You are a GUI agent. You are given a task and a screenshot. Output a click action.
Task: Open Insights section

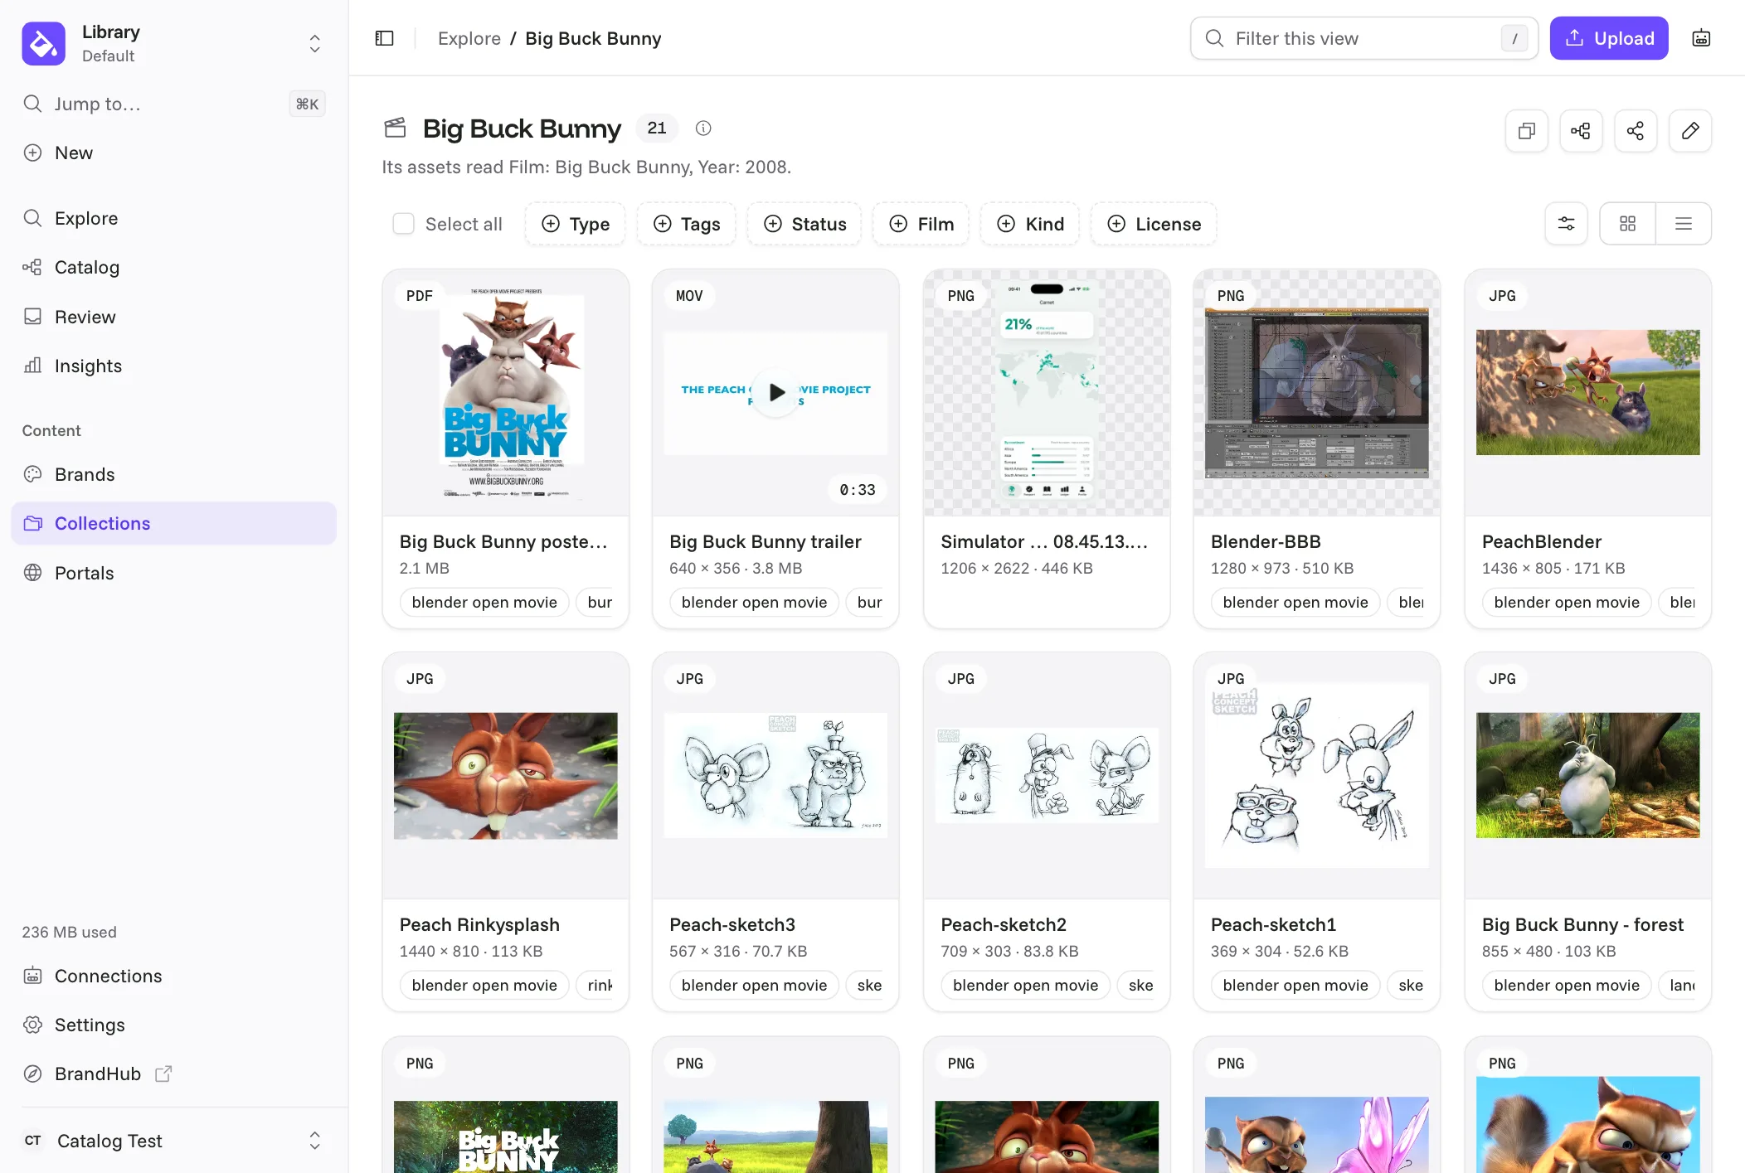[x=174, y=366]
